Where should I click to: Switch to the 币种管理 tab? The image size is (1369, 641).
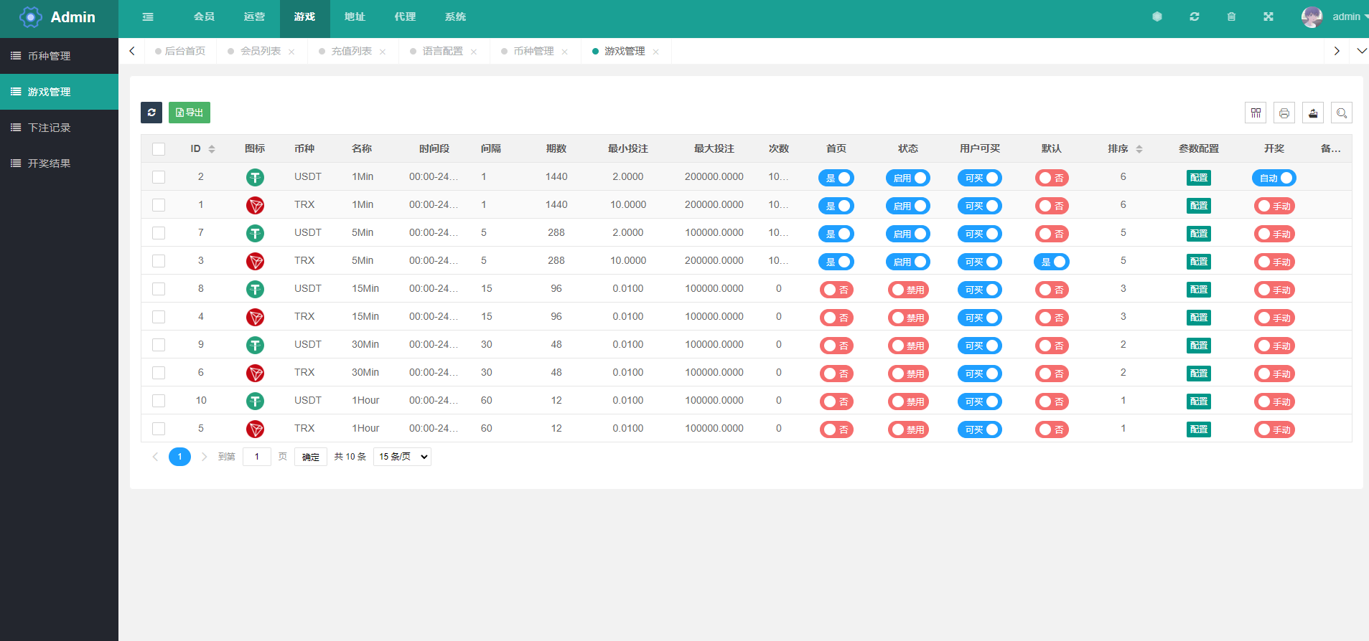[533, 52]
